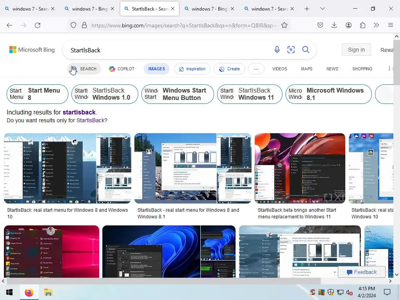Show more toolbar tools chevron
This screenshot has height=300, width=400.
376,25
